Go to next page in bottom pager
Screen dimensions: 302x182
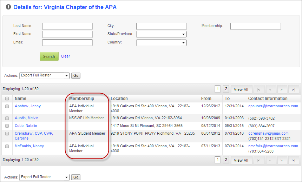[282, 160]
